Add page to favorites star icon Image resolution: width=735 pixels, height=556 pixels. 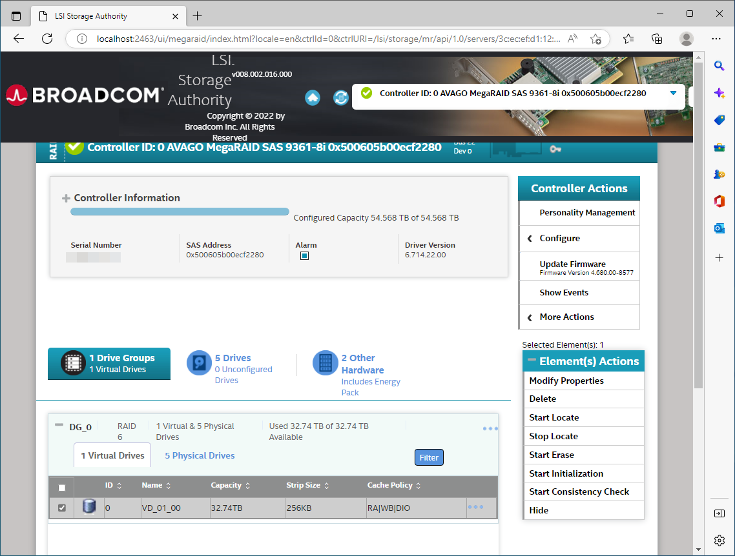point(595,39)
